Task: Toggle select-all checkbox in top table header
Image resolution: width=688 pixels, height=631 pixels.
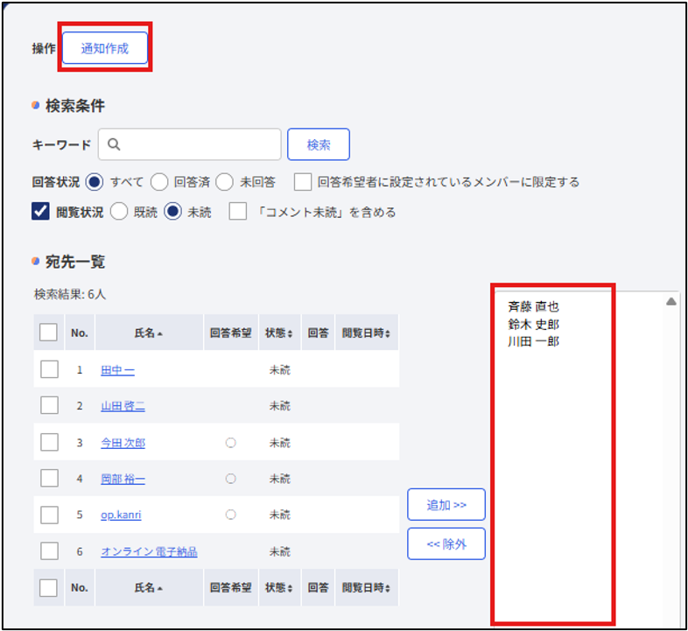Action: coord(48,333)
